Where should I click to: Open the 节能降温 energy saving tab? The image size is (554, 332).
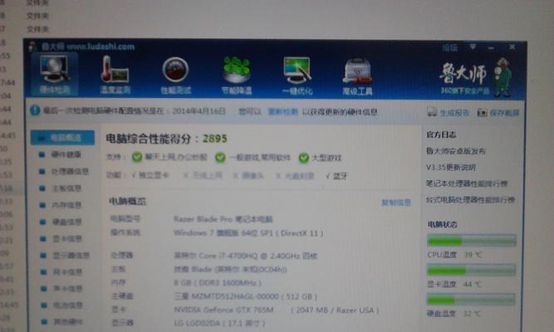click(237, 76)
